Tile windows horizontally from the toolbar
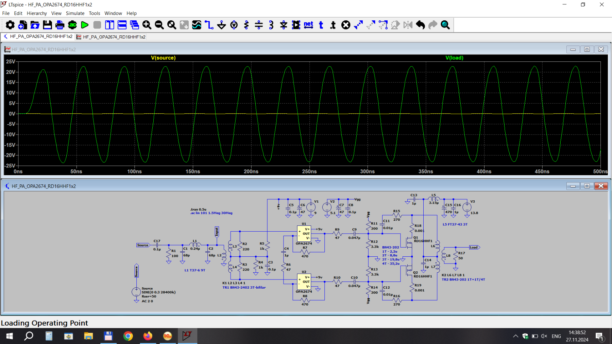The width and height of the screenshot is (612, 344). (122, 25)
